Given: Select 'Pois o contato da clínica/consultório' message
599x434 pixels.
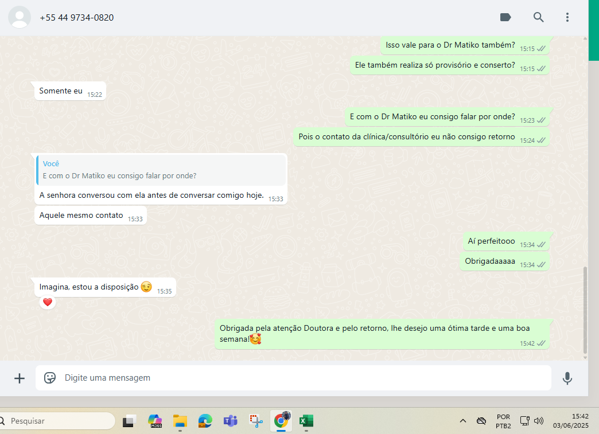Looking at the screenshot, I should tap(421, 138).
